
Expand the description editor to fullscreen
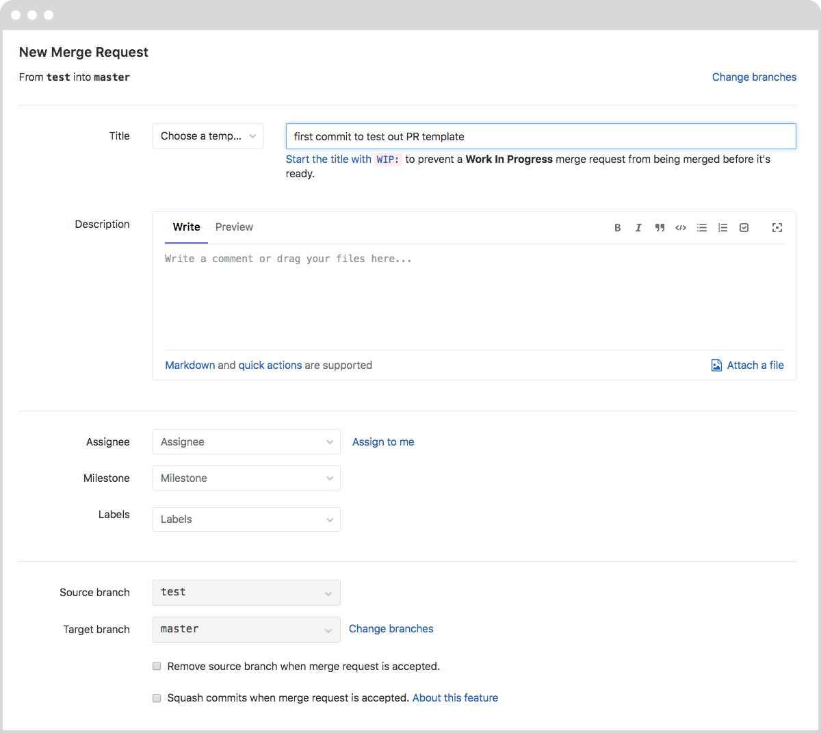[777, 227]
